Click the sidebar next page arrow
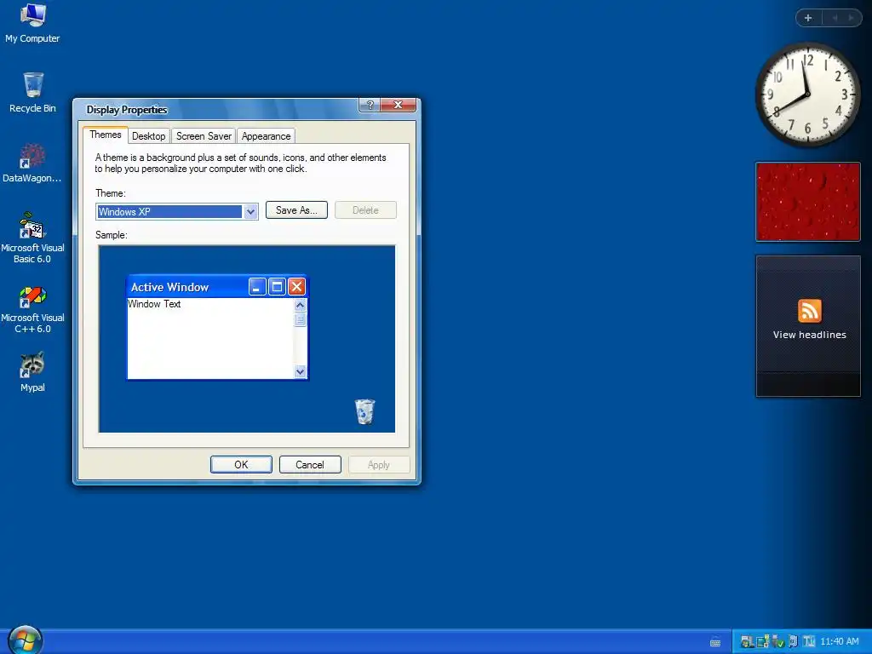 point(851,18)
